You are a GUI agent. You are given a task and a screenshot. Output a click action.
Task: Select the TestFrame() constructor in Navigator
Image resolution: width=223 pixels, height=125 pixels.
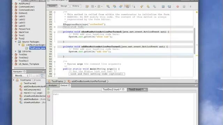pos(30,83)
